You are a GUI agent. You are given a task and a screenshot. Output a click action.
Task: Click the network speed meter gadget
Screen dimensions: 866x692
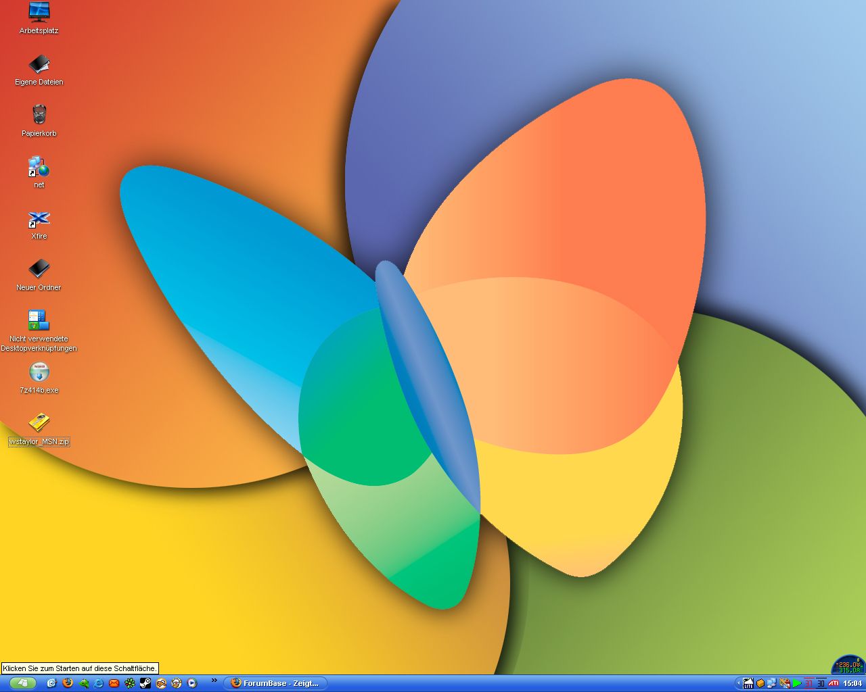849,665
